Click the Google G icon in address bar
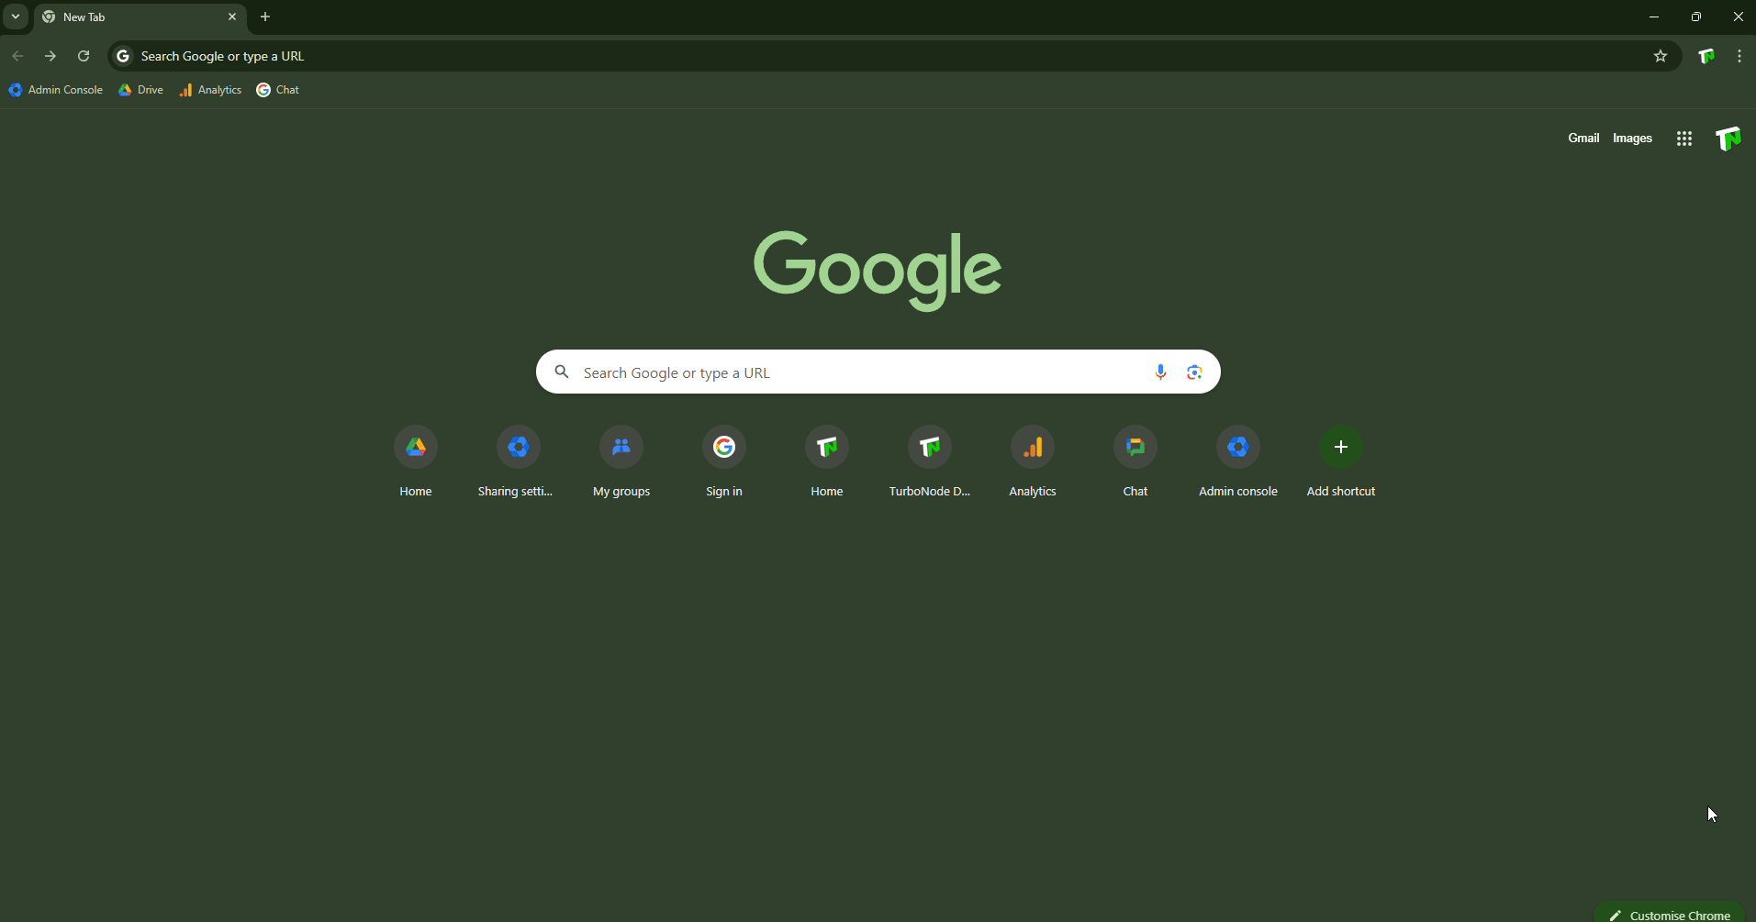 (123, 56)
